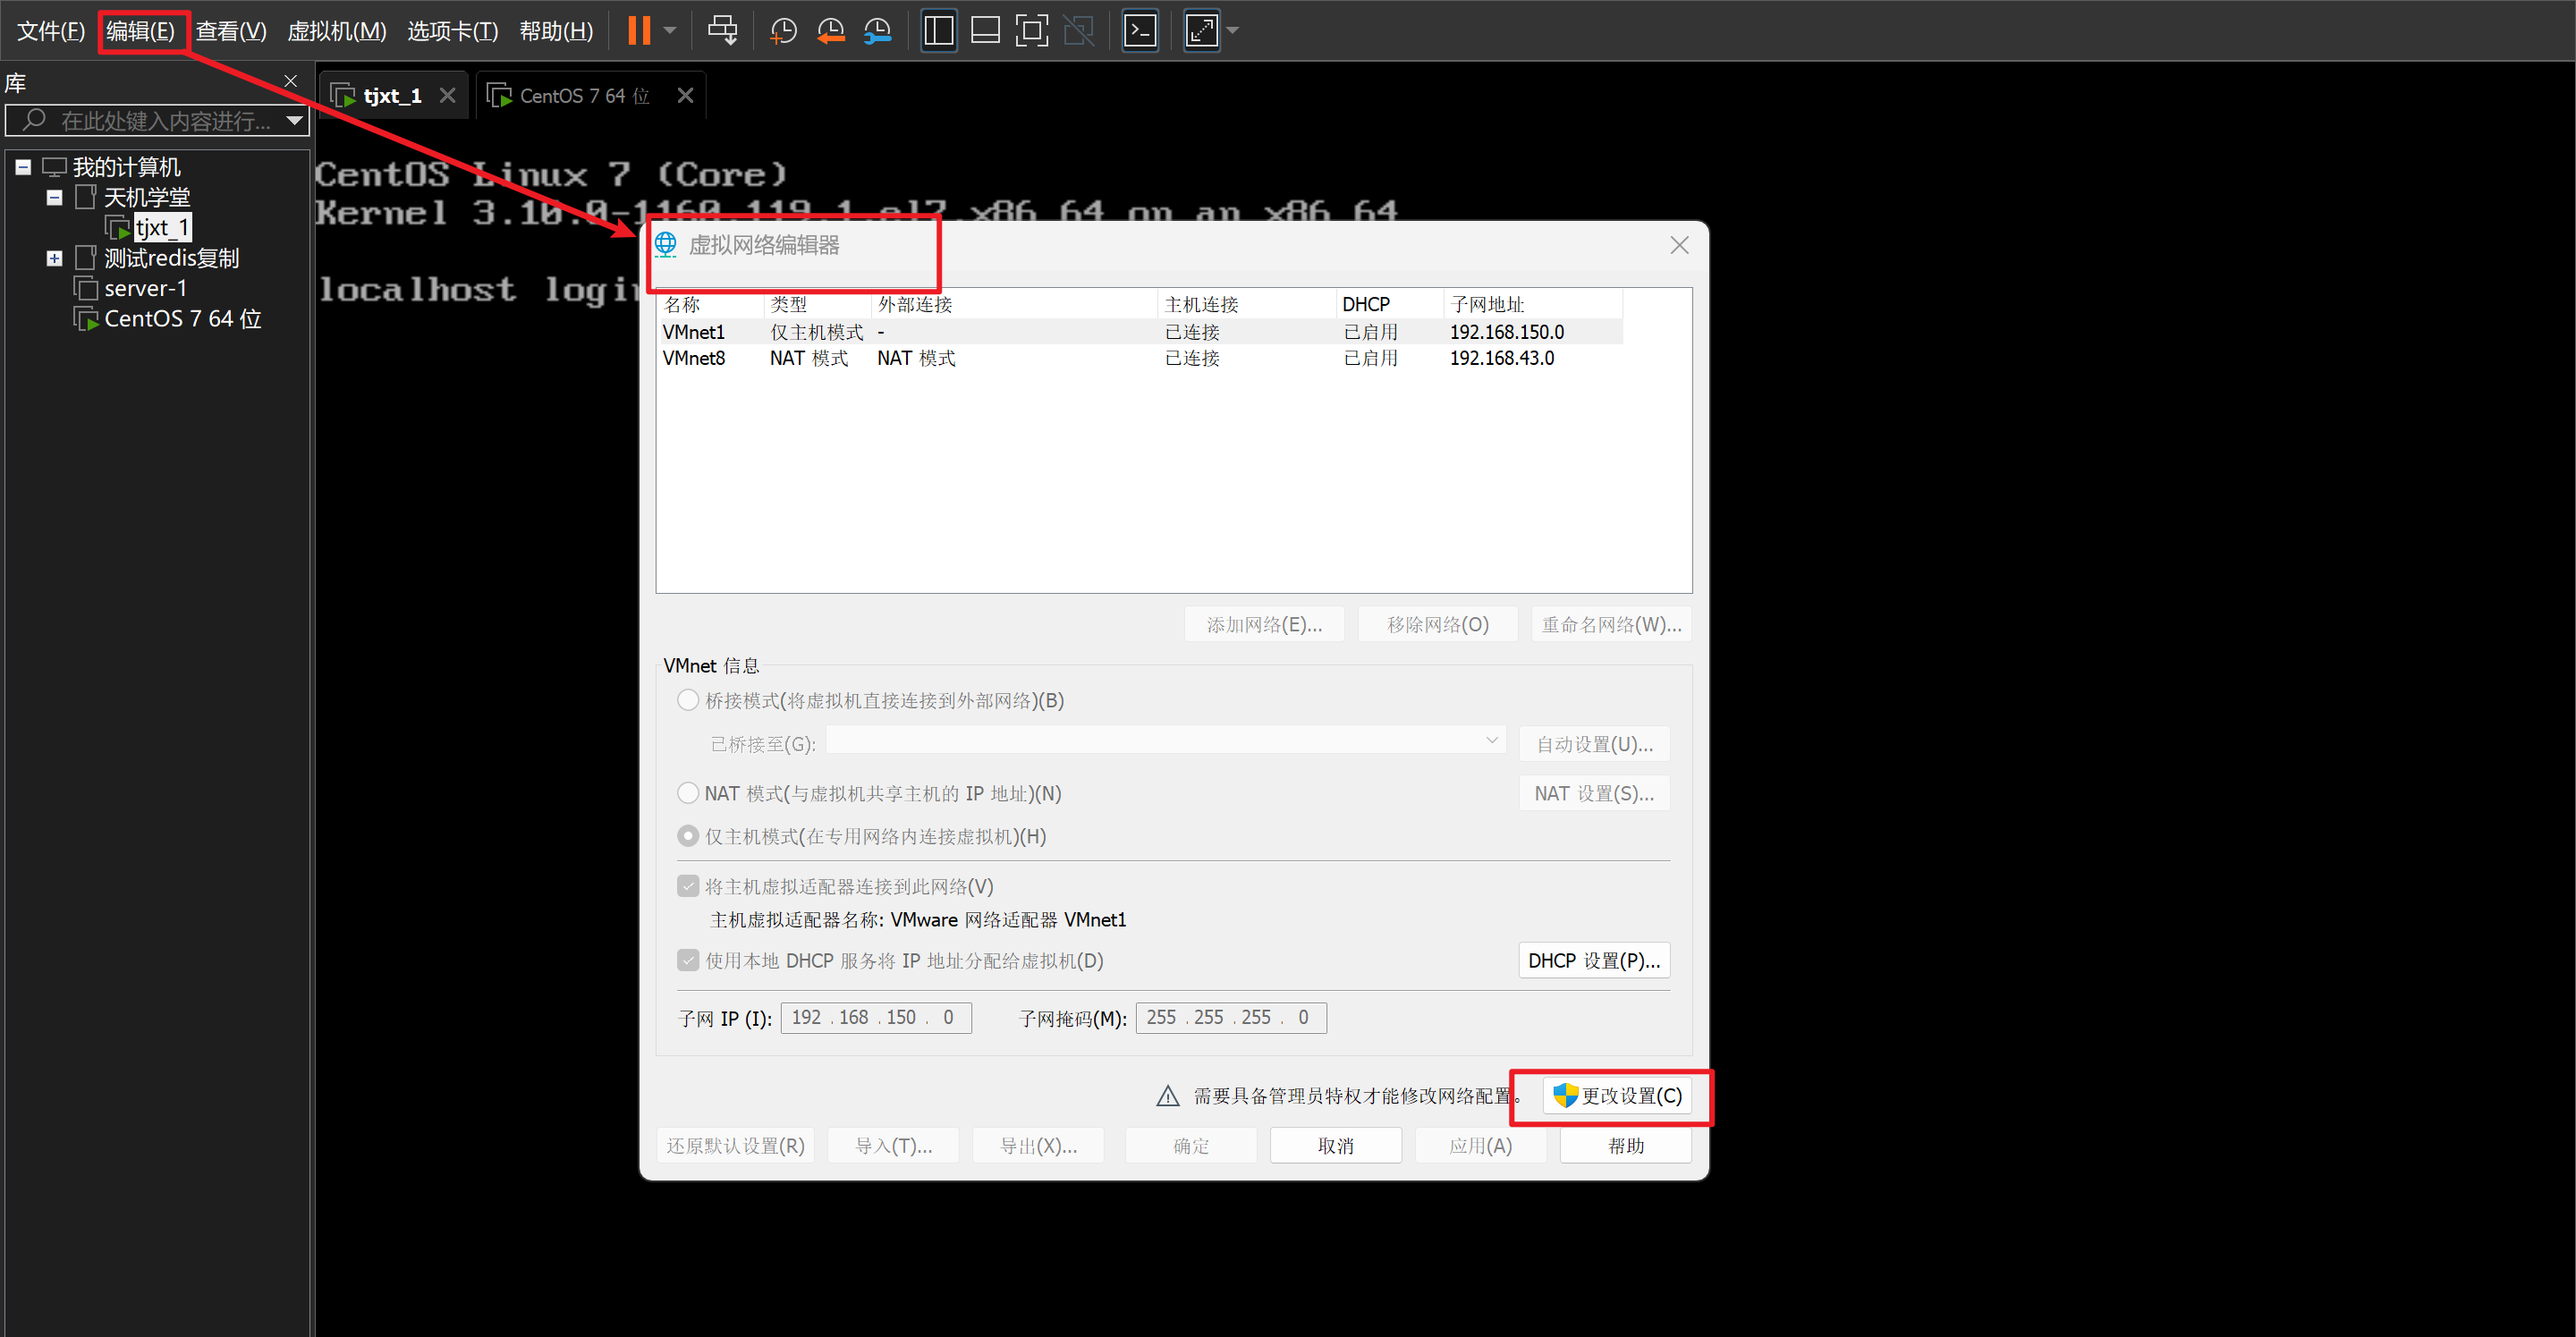Image resolution: width=2576 pixels, height=1337 pixels.
Task: Open DHCP 设置(P) dialog
Action: 1593,961
